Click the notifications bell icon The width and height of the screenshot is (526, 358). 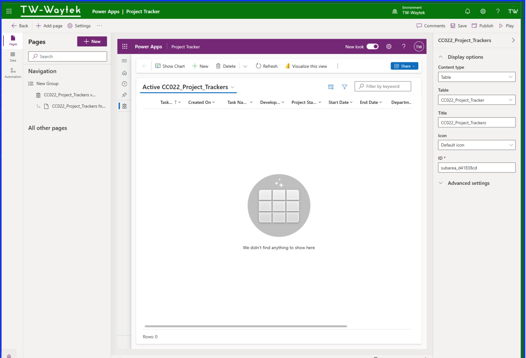tap(467, 11)
